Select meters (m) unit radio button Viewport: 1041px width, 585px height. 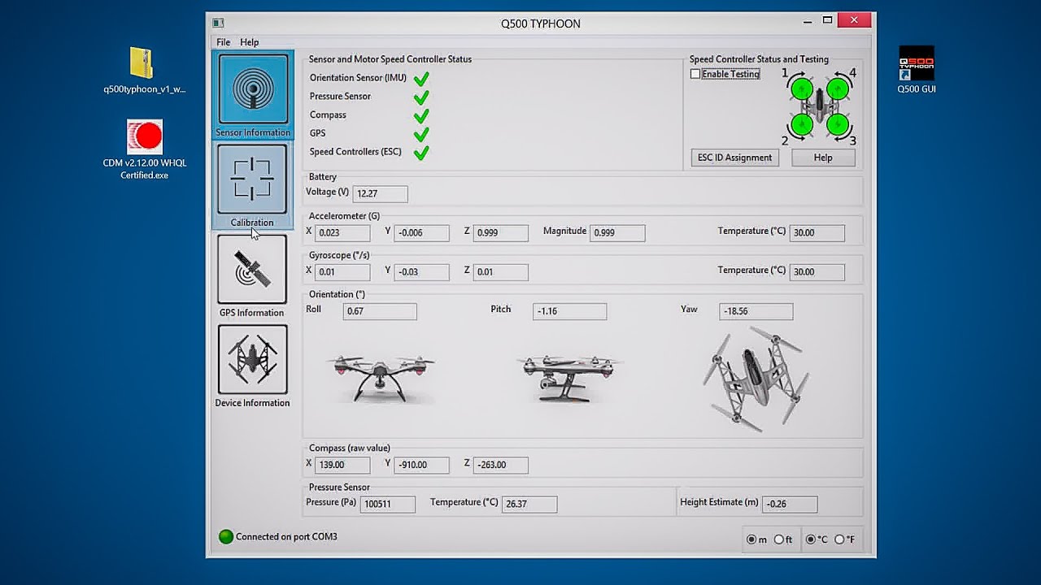751,539
